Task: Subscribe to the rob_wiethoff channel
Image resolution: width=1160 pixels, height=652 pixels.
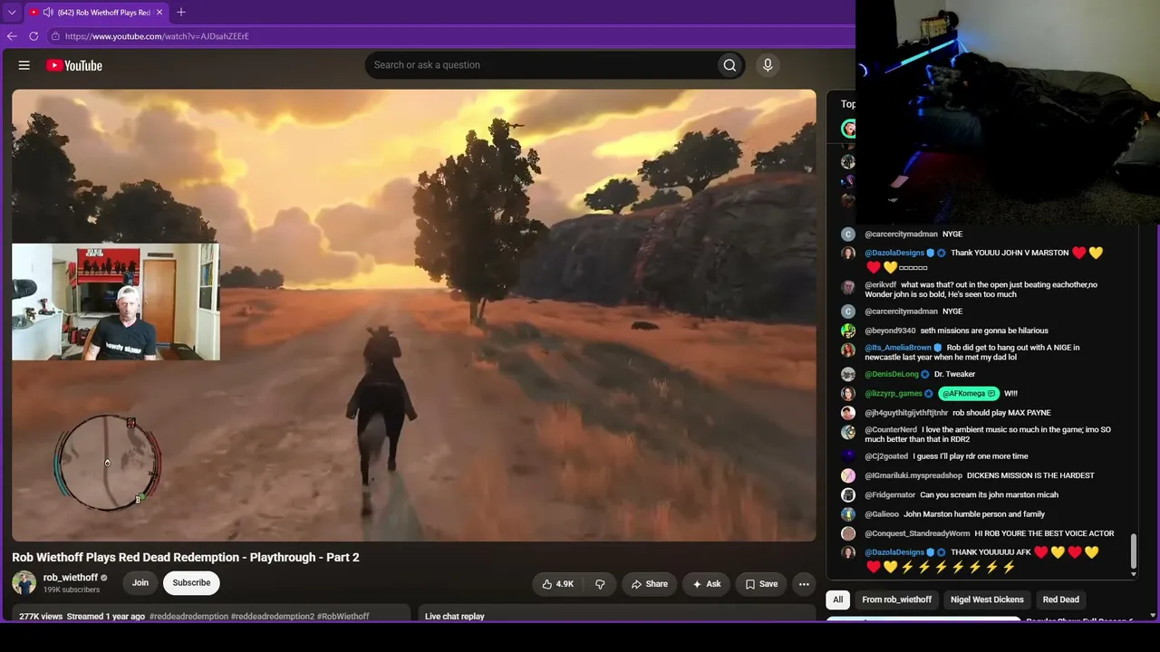Action: click(x=191, y=582)
